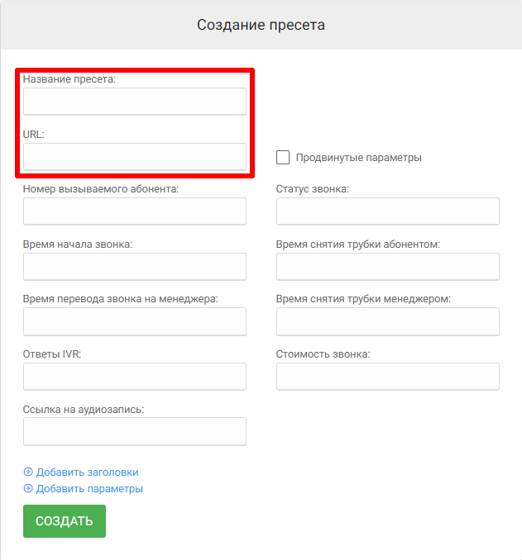The image size is (522, 560).
Task: Open the Добавить параметры link
Action: point(89,489)
